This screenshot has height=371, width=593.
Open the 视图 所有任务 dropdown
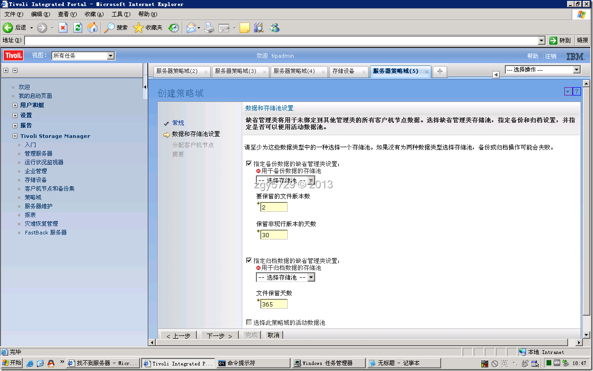click(83, 56)
